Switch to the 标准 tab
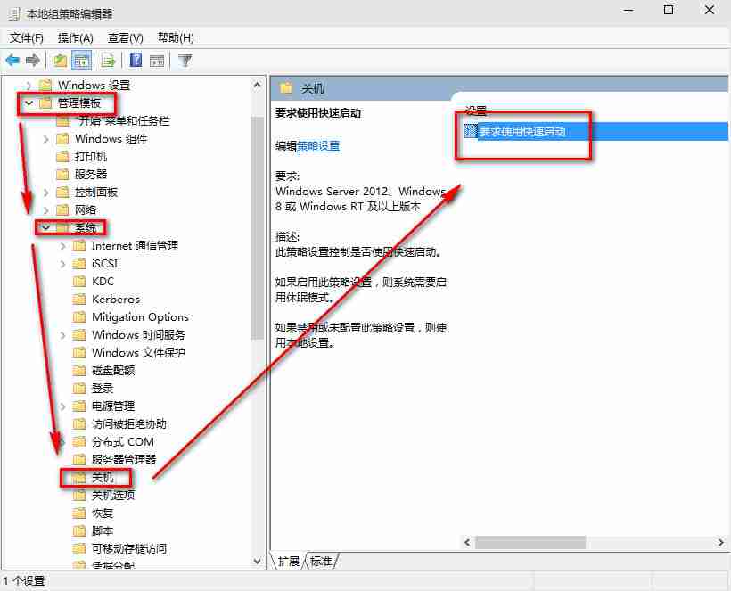The width and height of the screenshot is (731, 591). point(321,562)
